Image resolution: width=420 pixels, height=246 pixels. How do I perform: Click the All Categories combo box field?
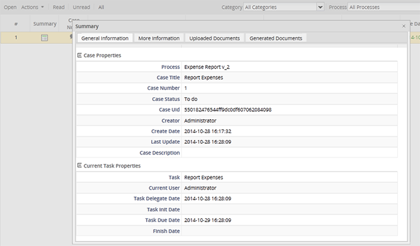pyautogui.click(x=280, y=7)
